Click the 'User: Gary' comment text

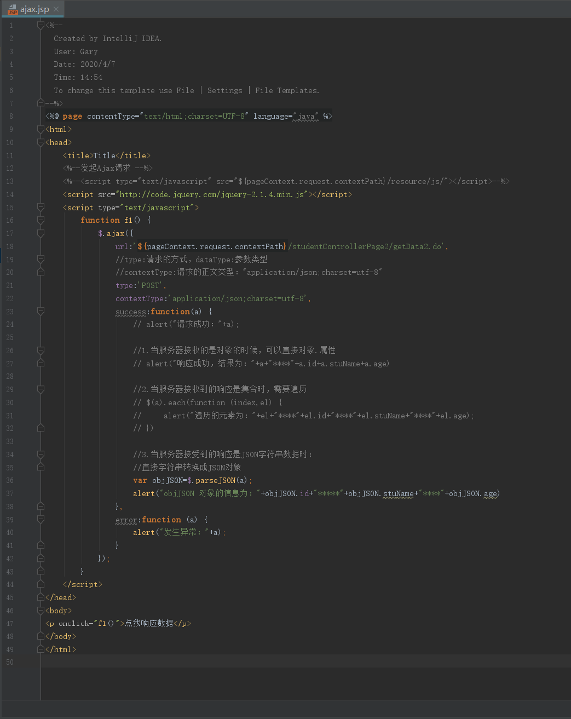click(76, 51)
